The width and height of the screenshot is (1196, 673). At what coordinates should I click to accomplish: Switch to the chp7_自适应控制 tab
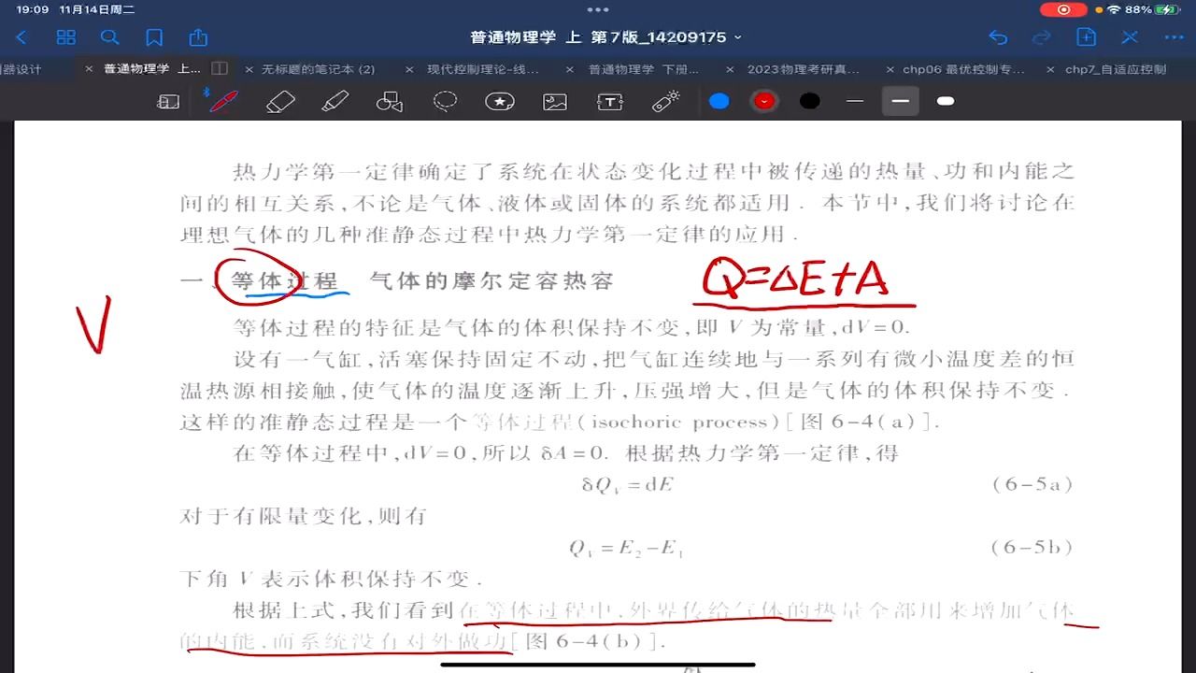(1116, 69)
